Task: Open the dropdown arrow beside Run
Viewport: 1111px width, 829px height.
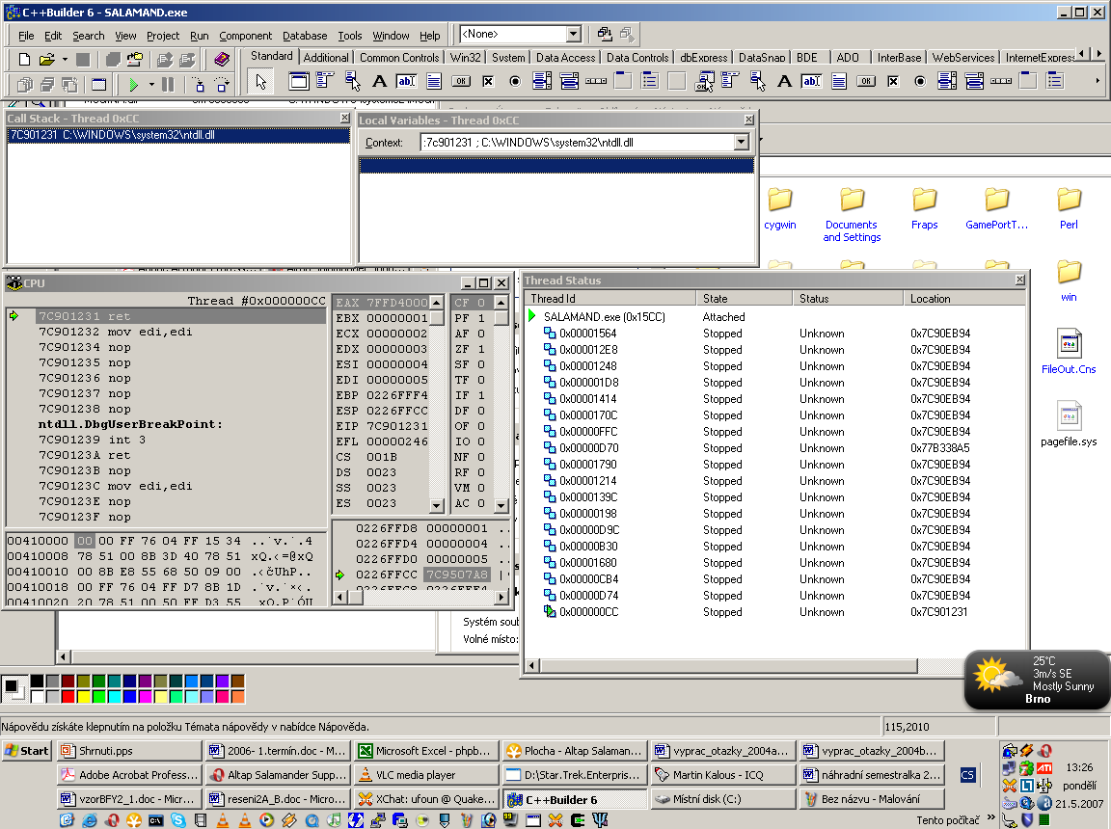Action: [150, 85]
